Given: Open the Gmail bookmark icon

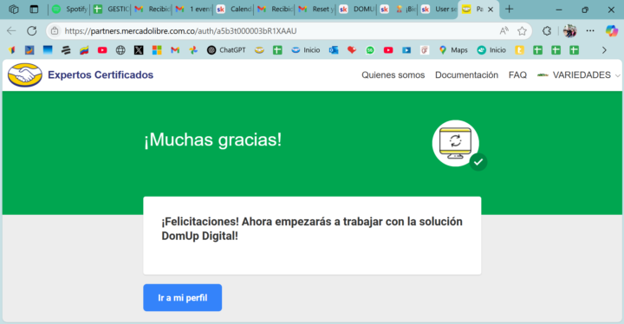Looking at the screenshot, I should 175,50.
